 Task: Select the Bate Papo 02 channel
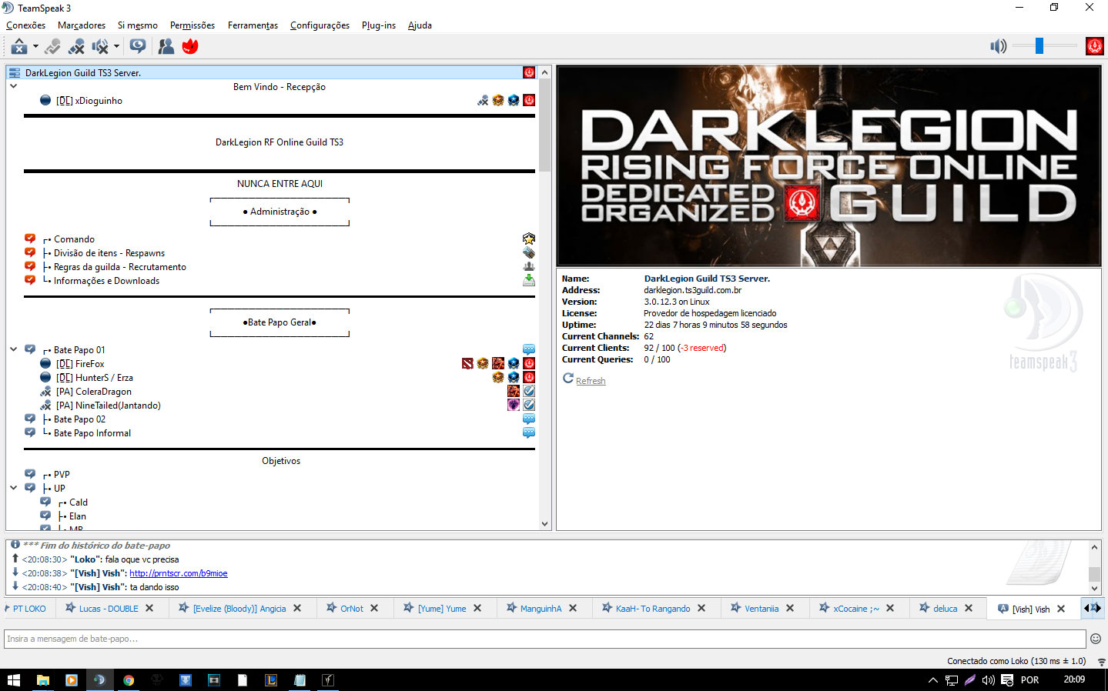[x=79, y=419]
